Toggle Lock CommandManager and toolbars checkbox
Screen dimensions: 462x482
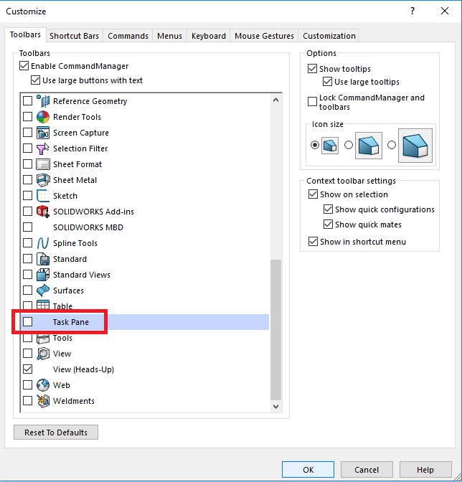312,102
